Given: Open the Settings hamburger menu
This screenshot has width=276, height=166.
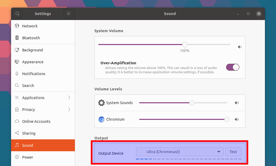Looking at the screenshot, I should point(69,13).
